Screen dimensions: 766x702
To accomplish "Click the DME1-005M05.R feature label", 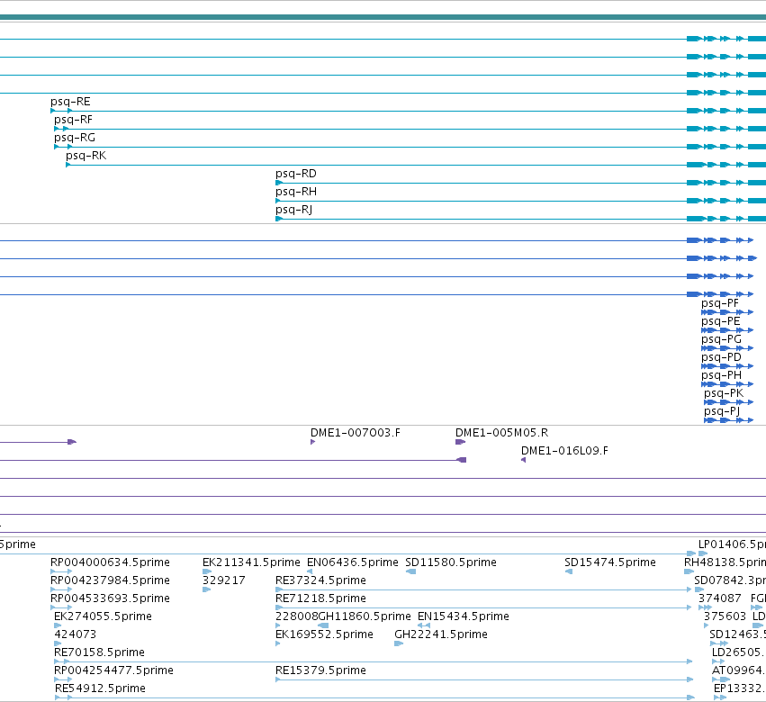I will [x=501, y=433].
